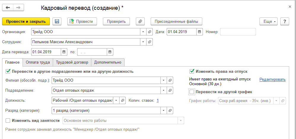296x139 pixels.
Task: Click the save floppy disk icon
Action: (57, 21)
